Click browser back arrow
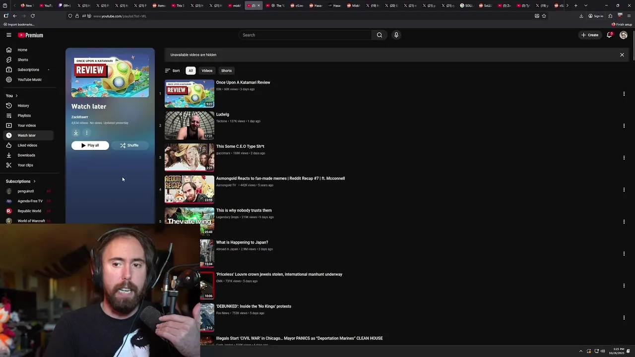635x357 pixels. click(x=14, y=16)
